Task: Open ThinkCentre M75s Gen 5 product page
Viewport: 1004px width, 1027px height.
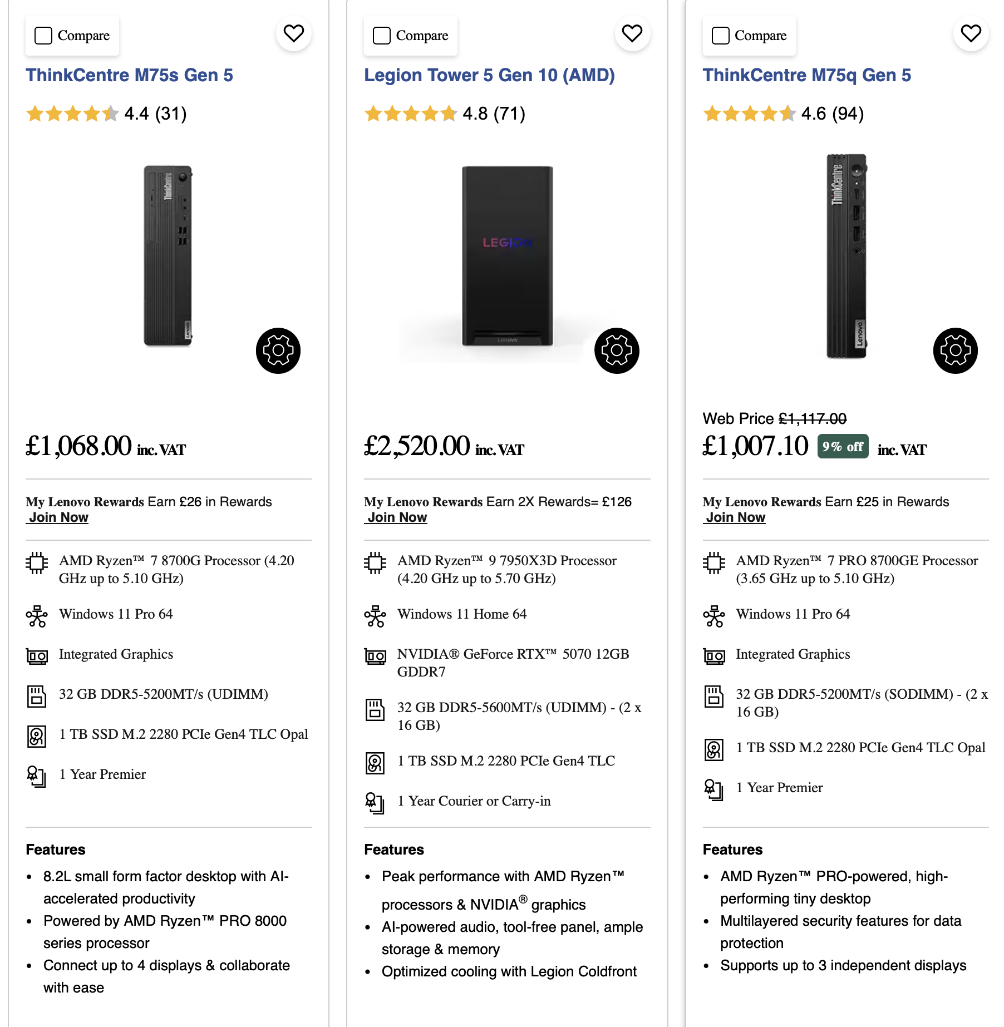Action: coord(129,75)
